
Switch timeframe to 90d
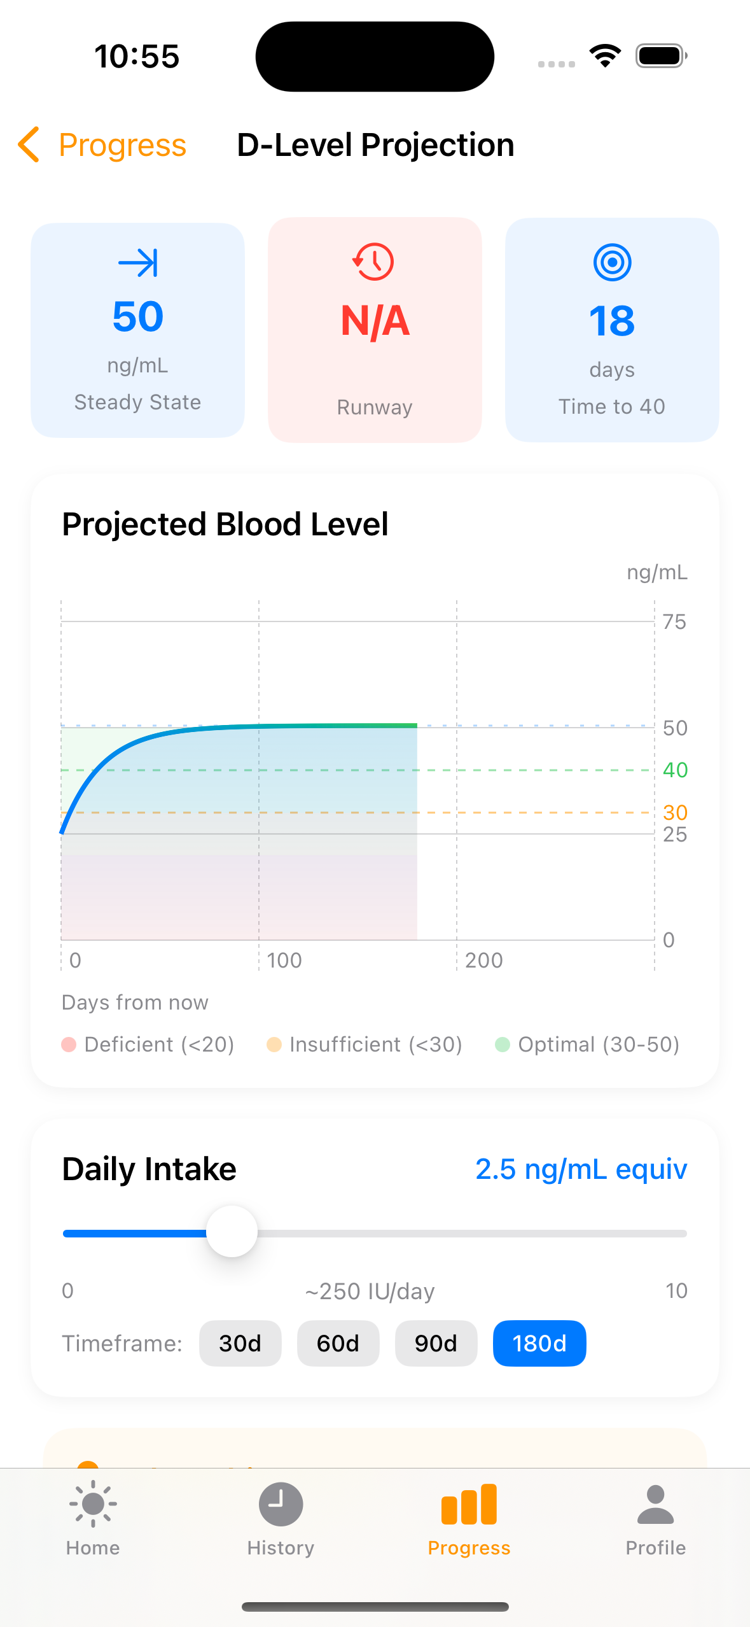[x=436, y=1343]
